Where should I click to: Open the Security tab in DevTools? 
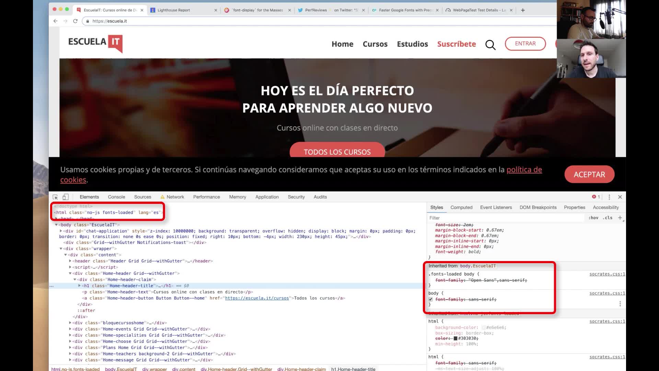296,197
